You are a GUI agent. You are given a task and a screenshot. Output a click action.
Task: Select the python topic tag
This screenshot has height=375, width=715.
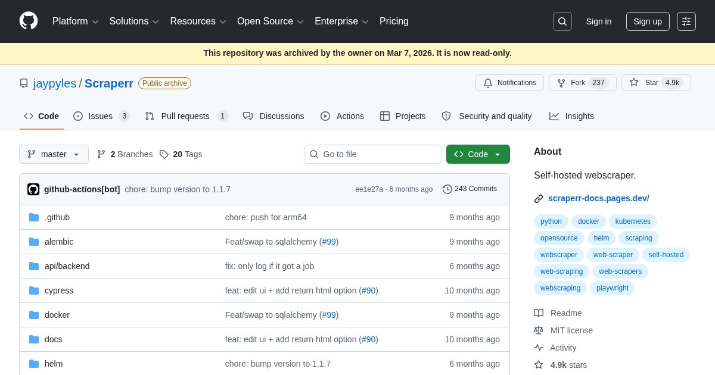(551, 221)
